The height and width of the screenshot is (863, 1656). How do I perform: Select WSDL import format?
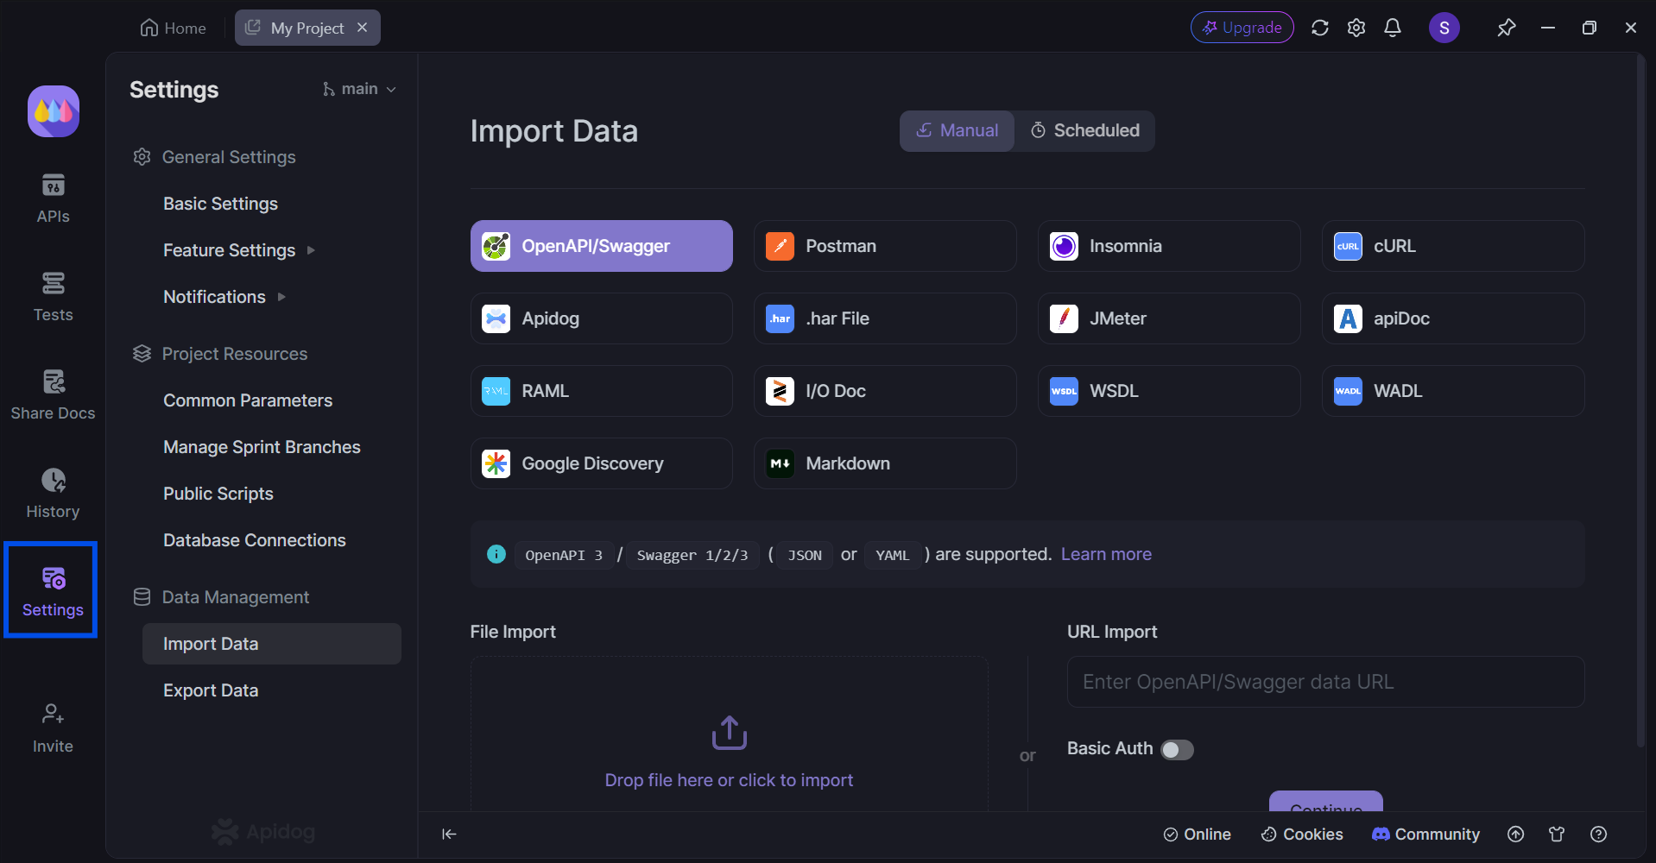coord(1169,391)
